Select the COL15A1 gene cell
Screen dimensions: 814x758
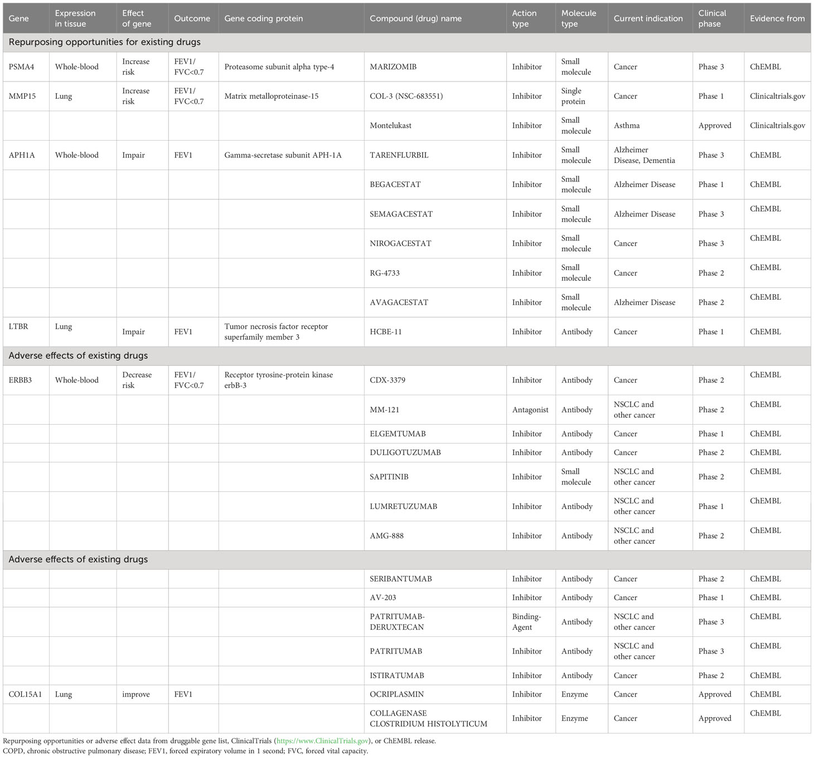[x=25, y=694]
